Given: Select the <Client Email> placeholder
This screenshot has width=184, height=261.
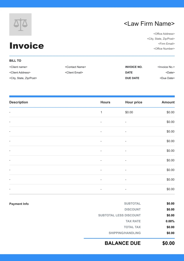Looking at the screenshot, I should (74, 73).
